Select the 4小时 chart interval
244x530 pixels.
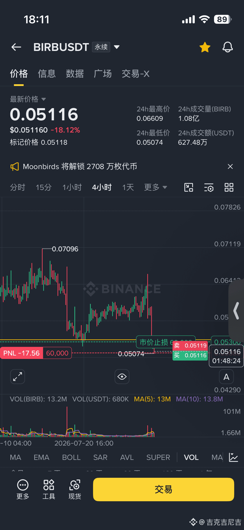[102, 187]
